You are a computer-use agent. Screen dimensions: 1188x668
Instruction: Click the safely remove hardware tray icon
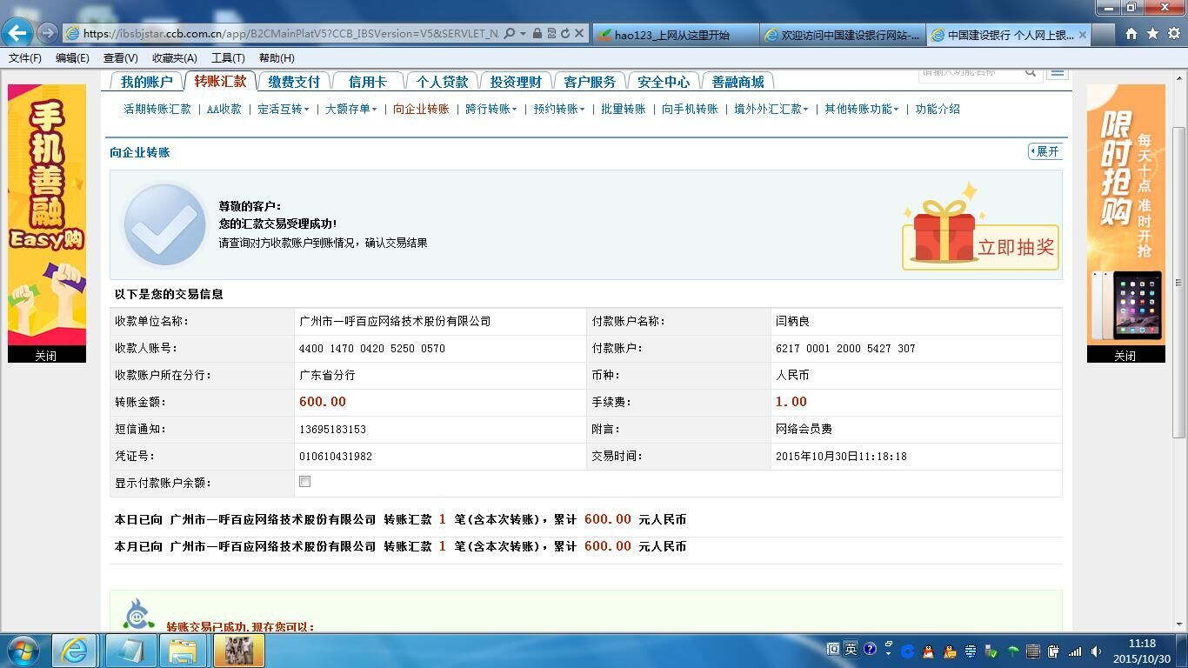991,651
